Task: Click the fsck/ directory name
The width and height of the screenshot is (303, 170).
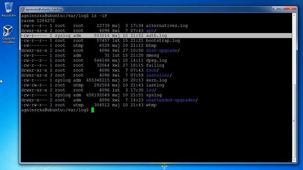Action: 152,70
